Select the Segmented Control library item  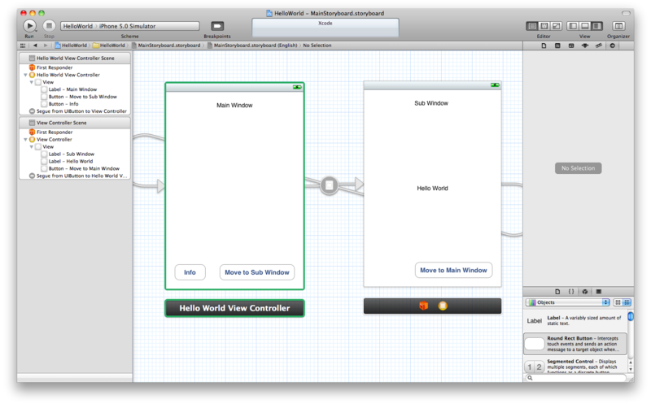click(x=575, y=365)
